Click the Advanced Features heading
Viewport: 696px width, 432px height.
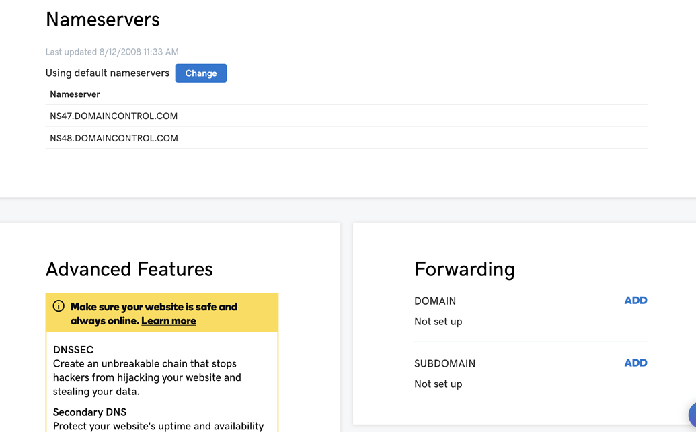tap(129, 269)
